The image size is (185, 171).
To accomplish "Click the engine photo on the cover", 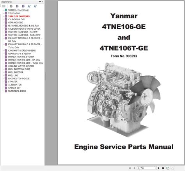I will (x=124, y=100).
